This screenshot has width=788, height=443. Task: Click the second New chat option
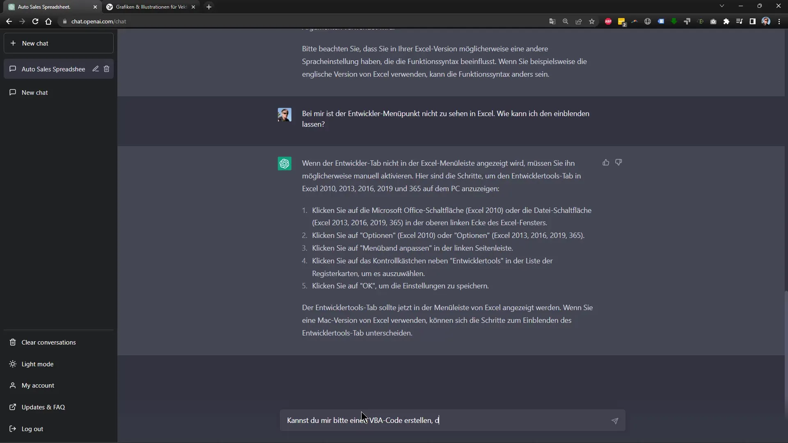point(58,92)
